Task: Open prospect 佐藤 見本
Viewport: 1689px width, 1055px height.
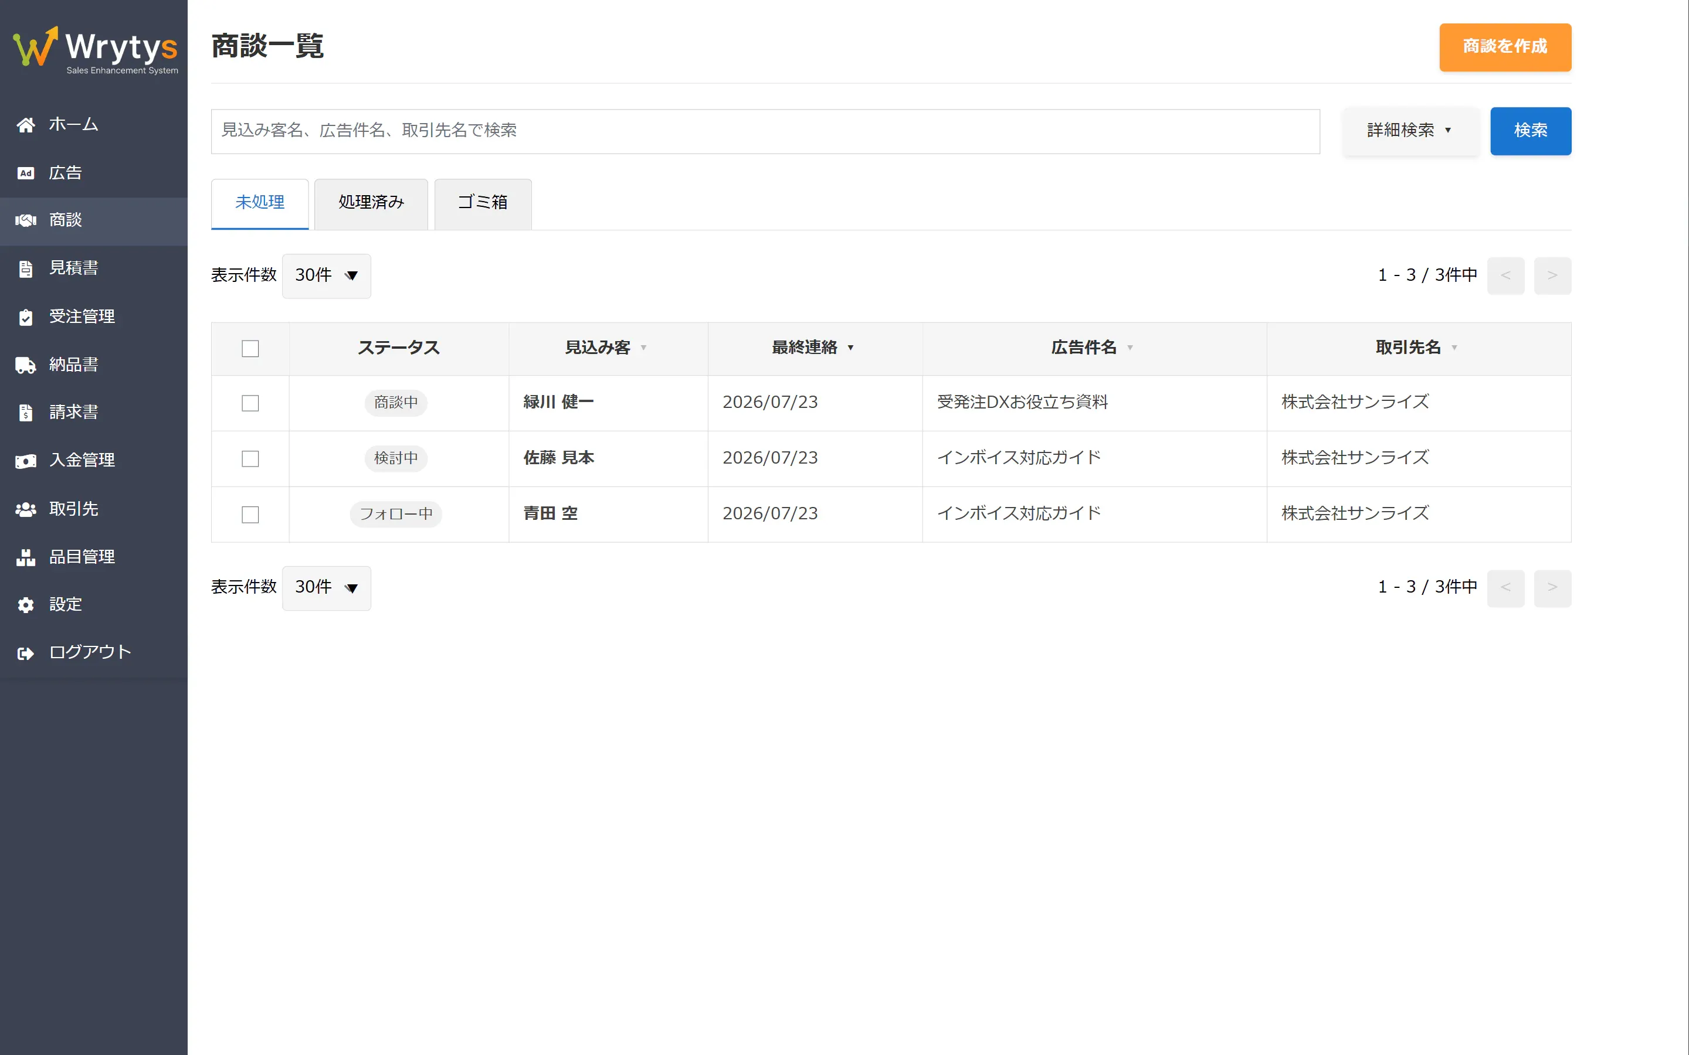Action: [558, 458]
